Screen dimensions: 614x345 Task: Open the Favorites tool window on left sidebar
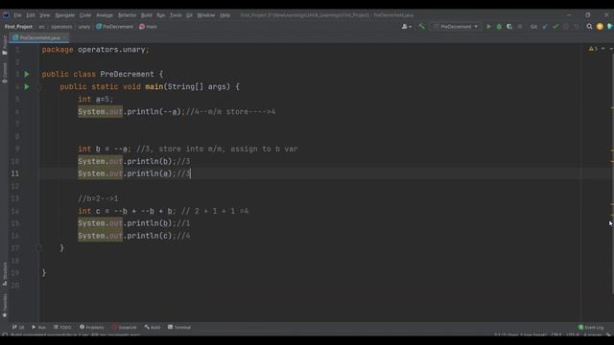[x=5, y=306]
